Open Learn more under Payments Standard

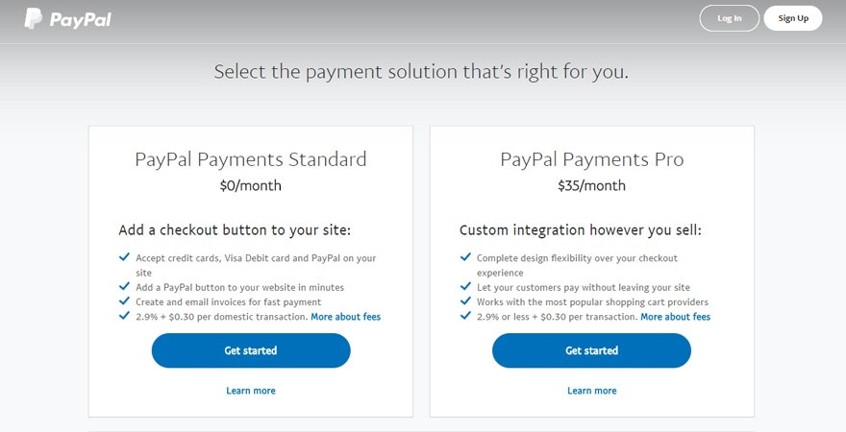point(251,391)
